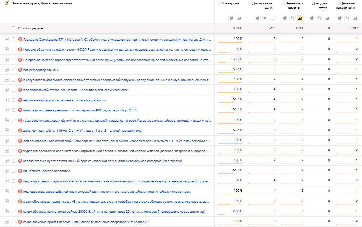Switch Достижения цели column to percent view

pos(265,18)
